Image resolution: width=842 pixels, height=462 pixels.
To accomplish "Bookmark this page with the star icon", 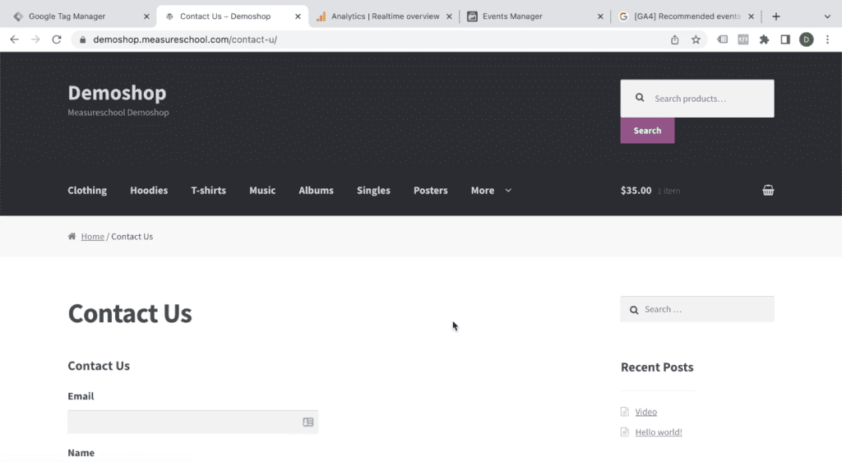I will (696, 39).
